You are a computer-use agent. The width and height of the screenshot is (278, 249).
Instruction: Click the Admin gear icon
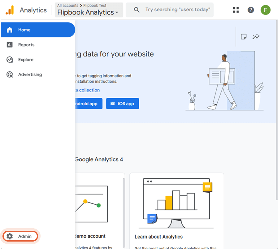click(10, 236)
